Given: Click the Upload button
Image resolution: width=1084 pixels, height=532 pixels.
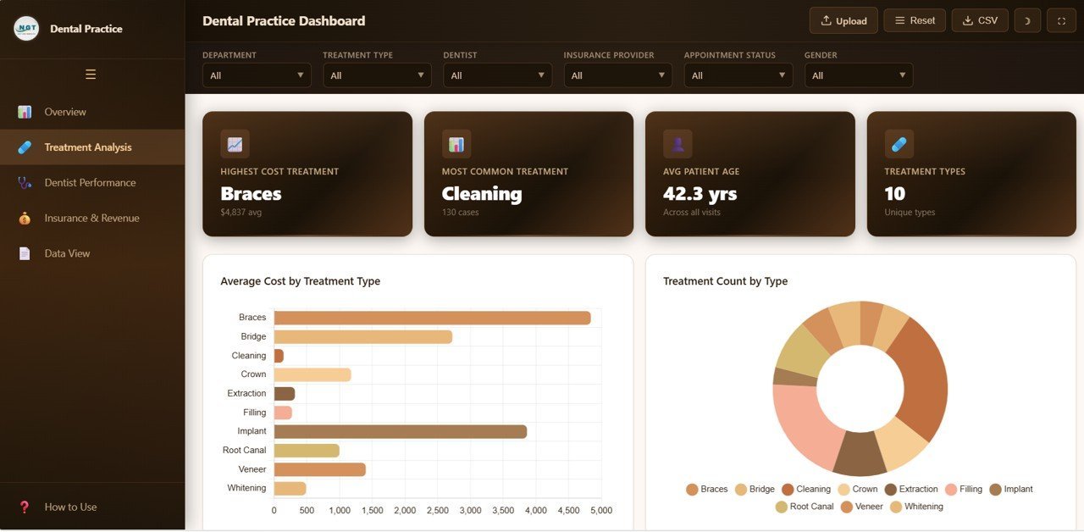Looking at the screenshot, I should [843, 19].
